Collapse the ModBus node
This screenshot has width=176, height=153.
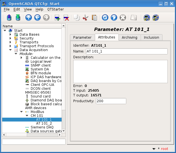pyautogui.click(x=22, y=112)
